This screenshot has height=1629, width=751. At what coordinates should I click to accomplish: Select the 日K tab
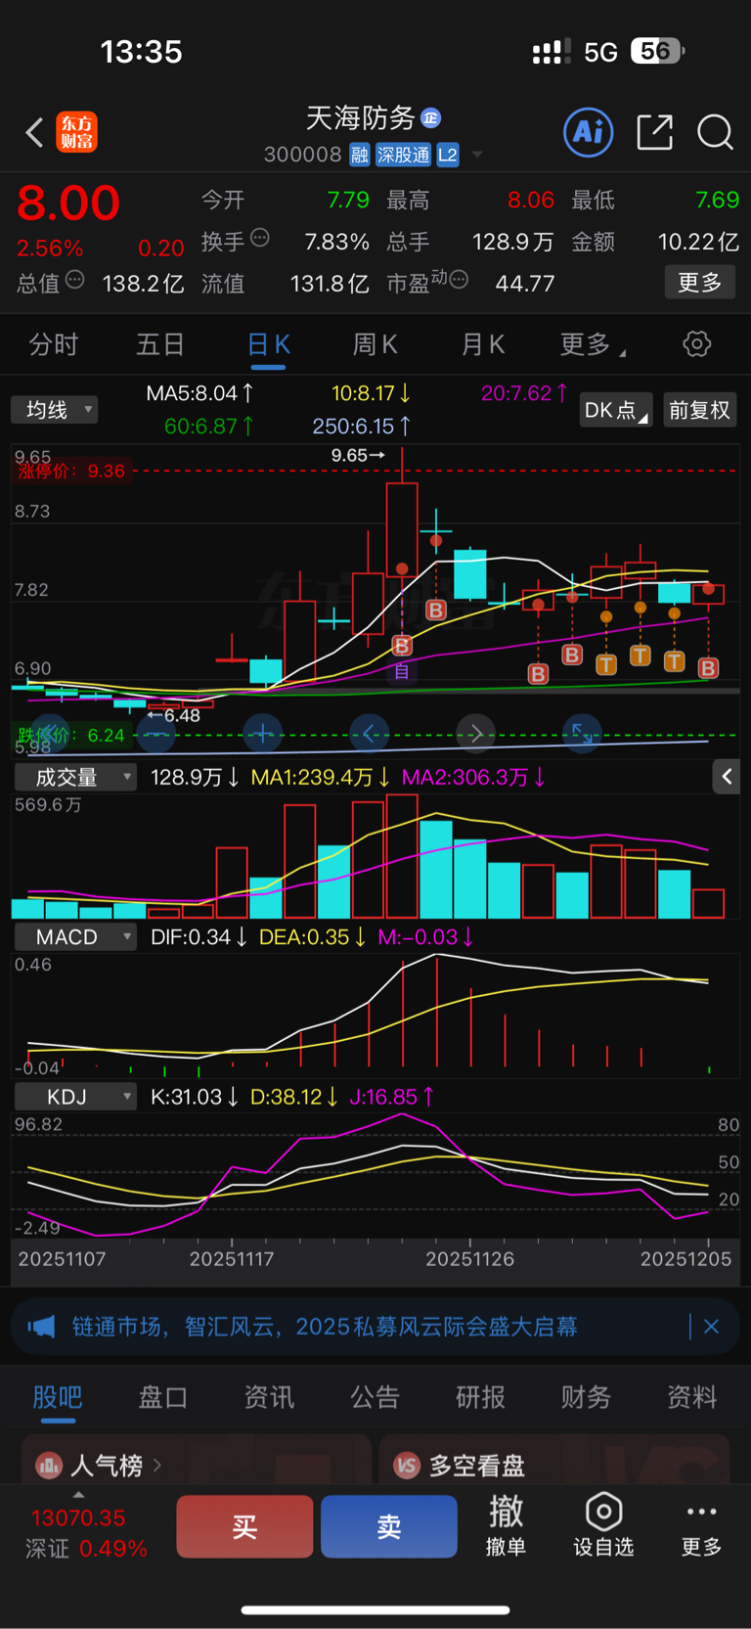268,344
